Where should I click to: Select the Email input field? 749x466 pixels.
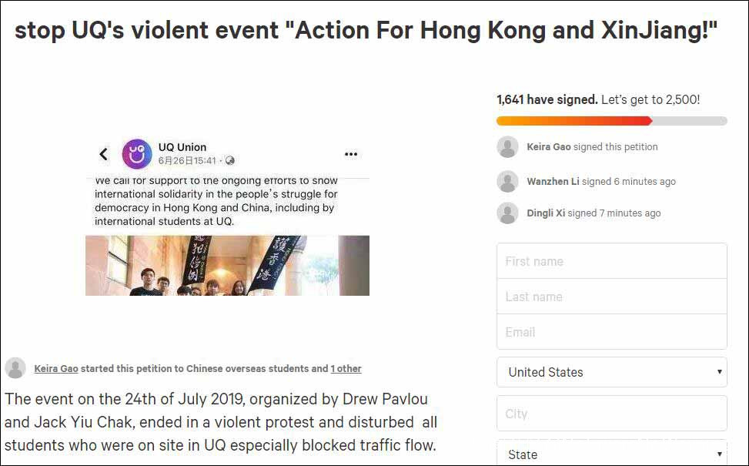pyautogui.click(x=612, y=332)
